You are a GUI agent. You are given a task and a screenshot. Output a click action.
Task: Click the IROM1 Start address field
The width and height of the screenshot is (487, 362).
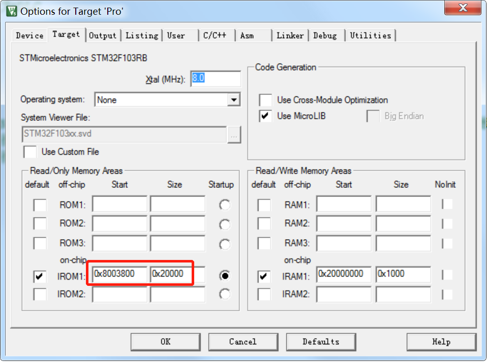click(x=120, y=274)
